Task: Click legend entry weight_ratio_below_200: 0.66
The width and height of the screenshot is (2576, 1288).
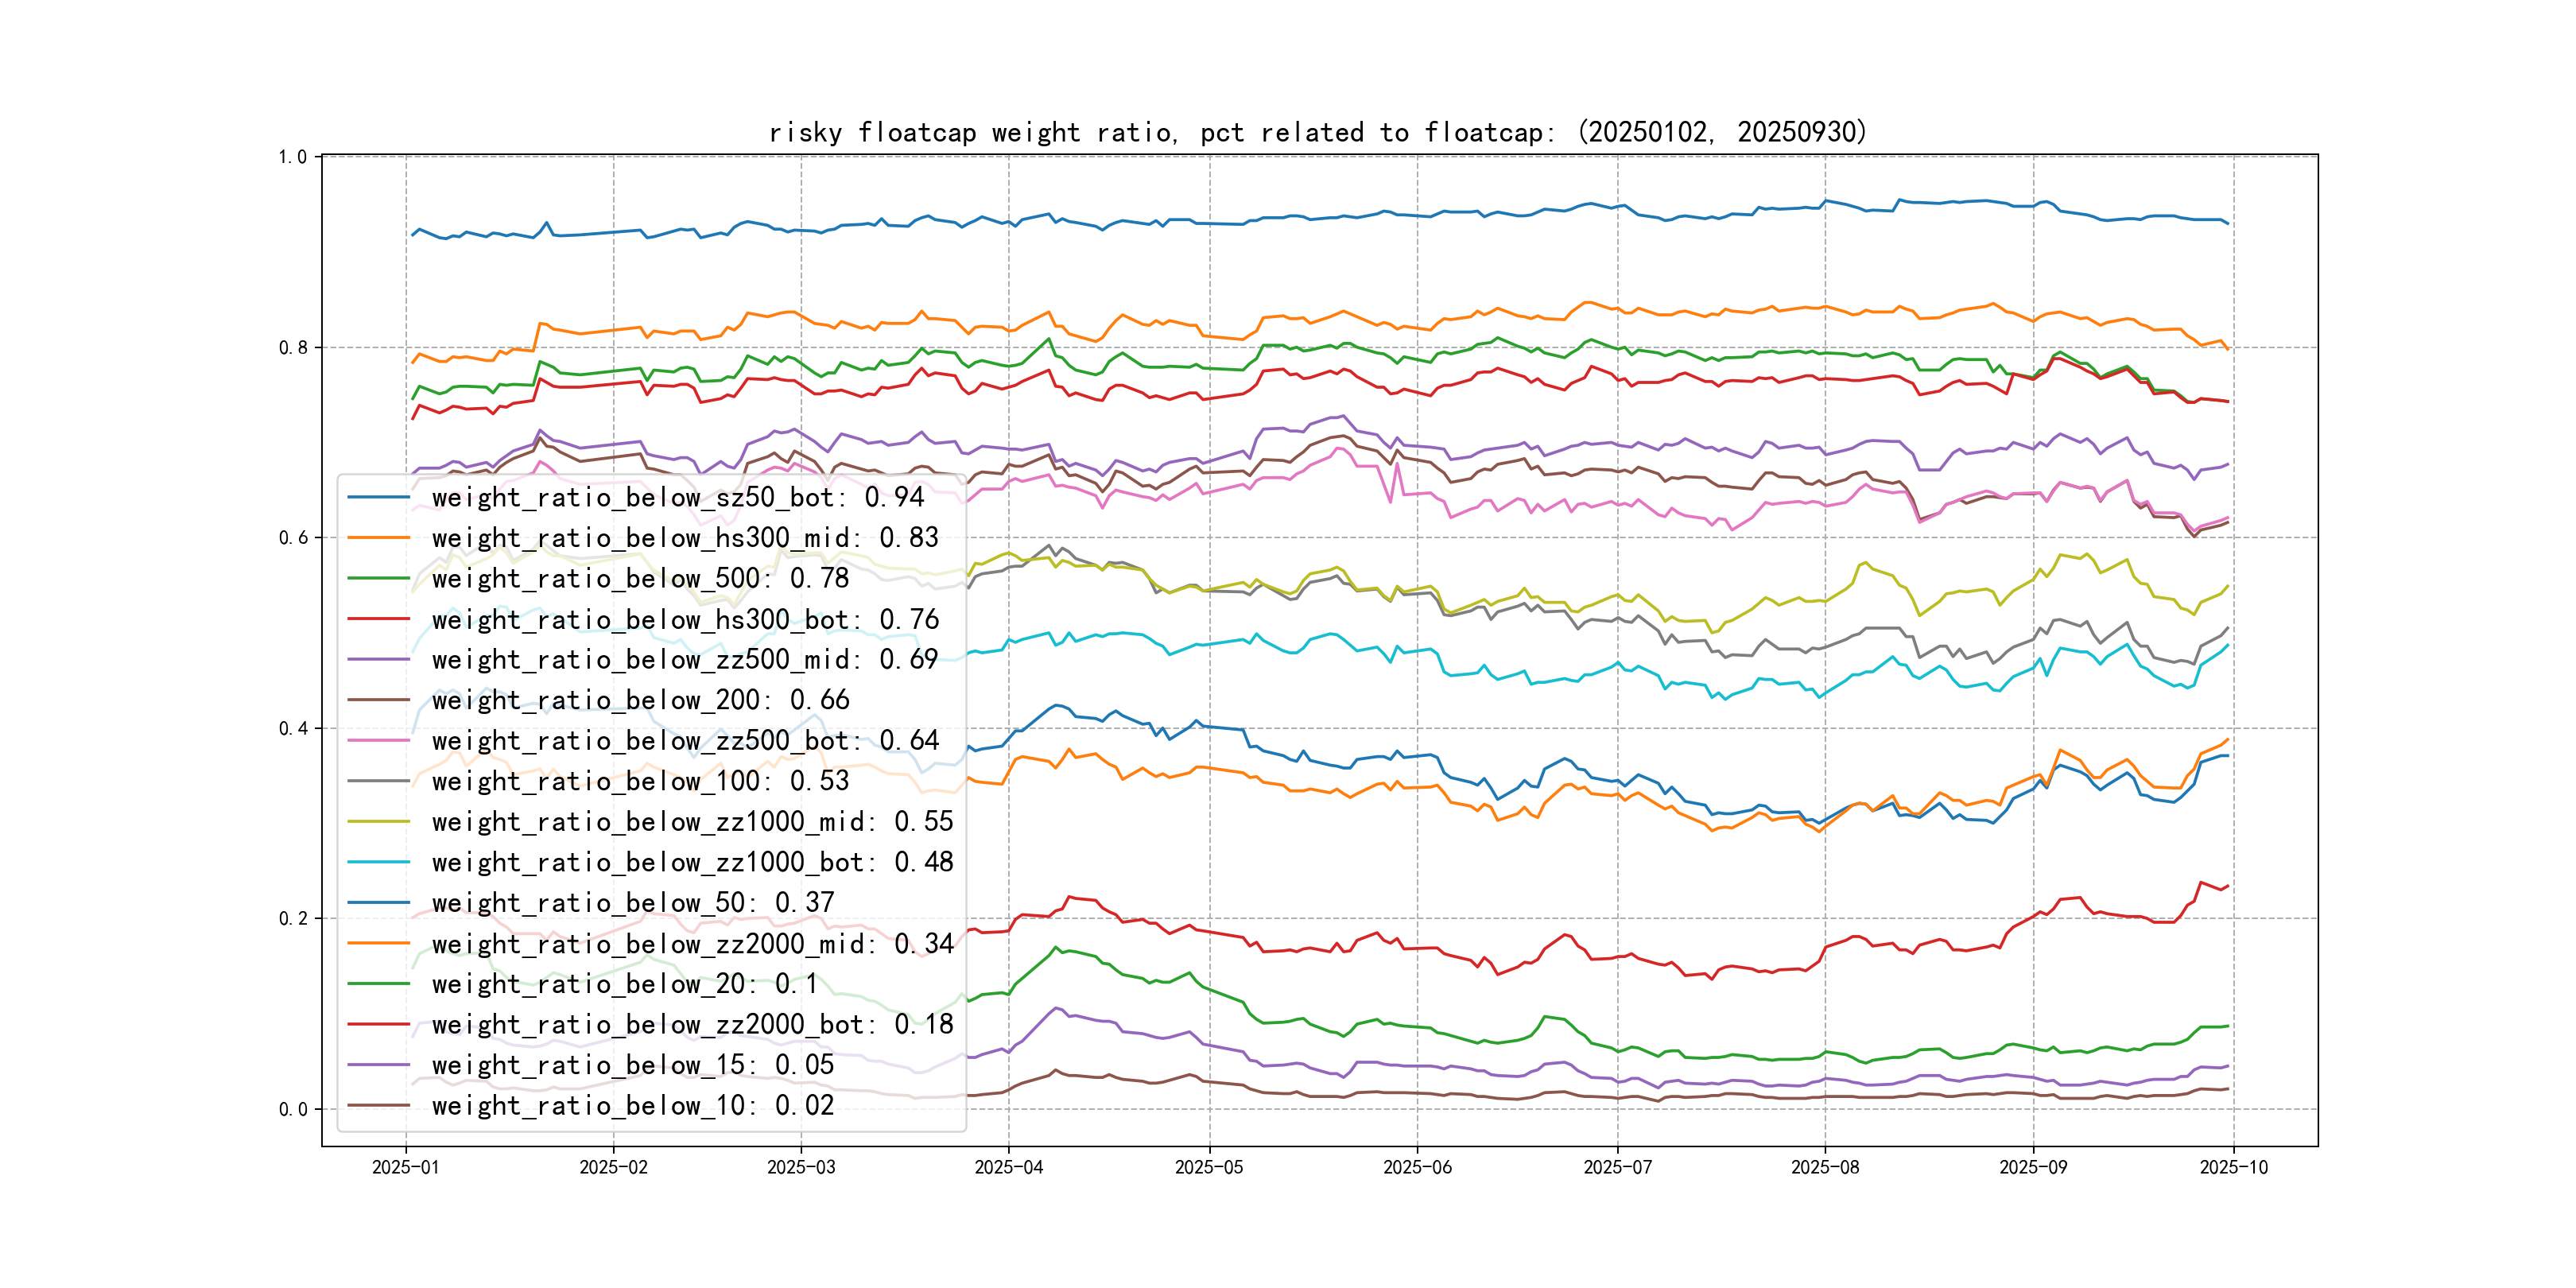Action: tap(640, 701)
